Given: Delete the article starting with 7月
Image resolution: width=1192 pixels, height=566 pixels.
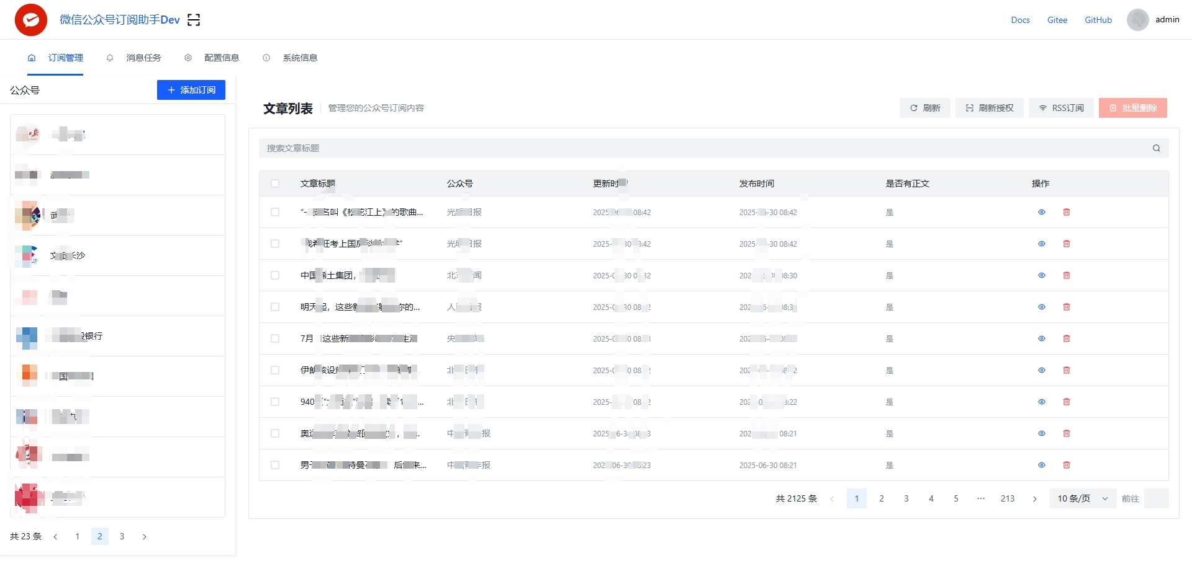Looking at the screenshot, I should pos(1067,338).
